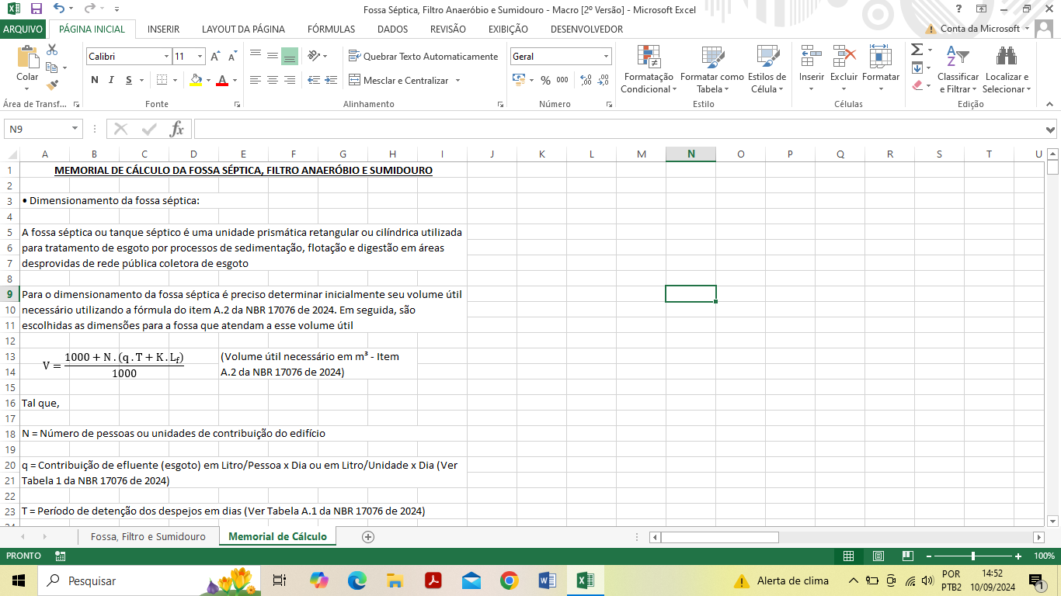
Task: Open the Name Box dropdown arrow
Action: [75, 129]
